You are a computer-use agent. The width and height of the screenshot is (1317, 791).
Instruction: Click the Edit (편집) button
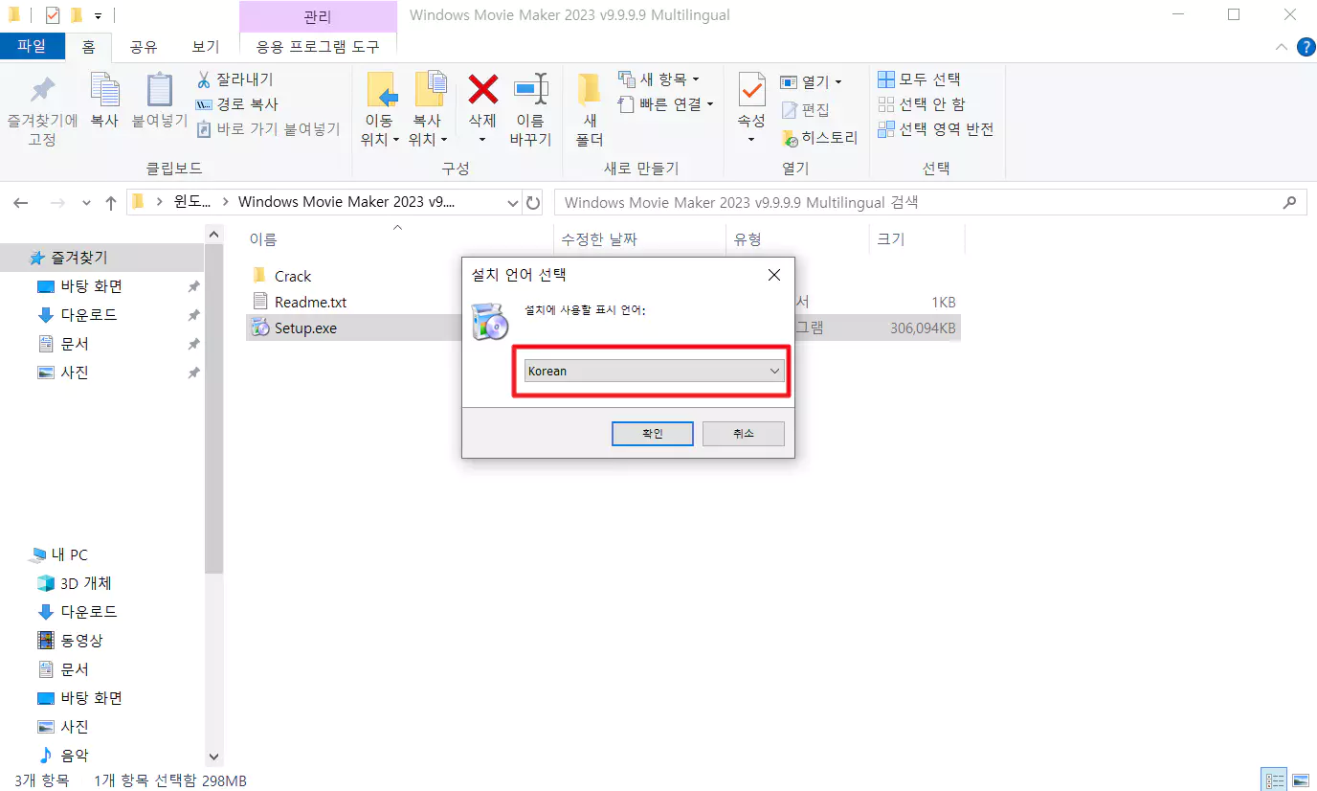[x=805, y=110]
